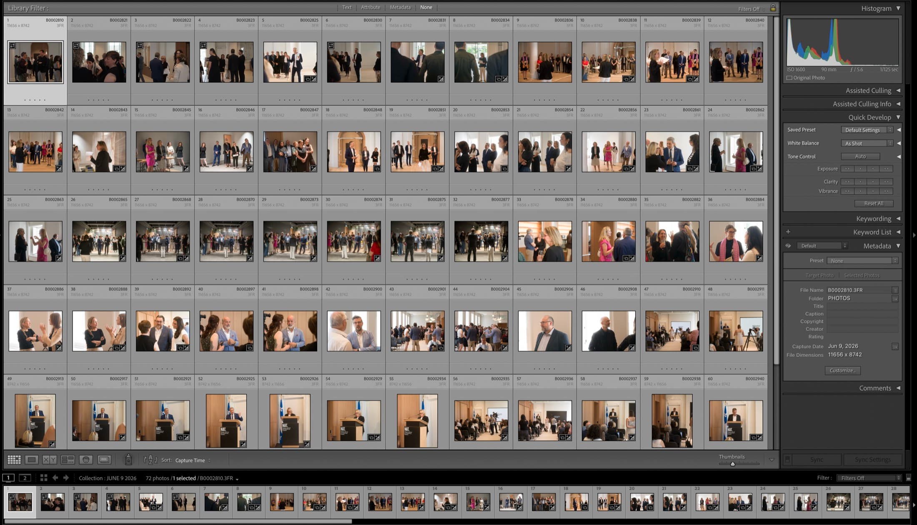
Task: Click the Sync button
Action: pyautogui.click(x=817, y=459)
